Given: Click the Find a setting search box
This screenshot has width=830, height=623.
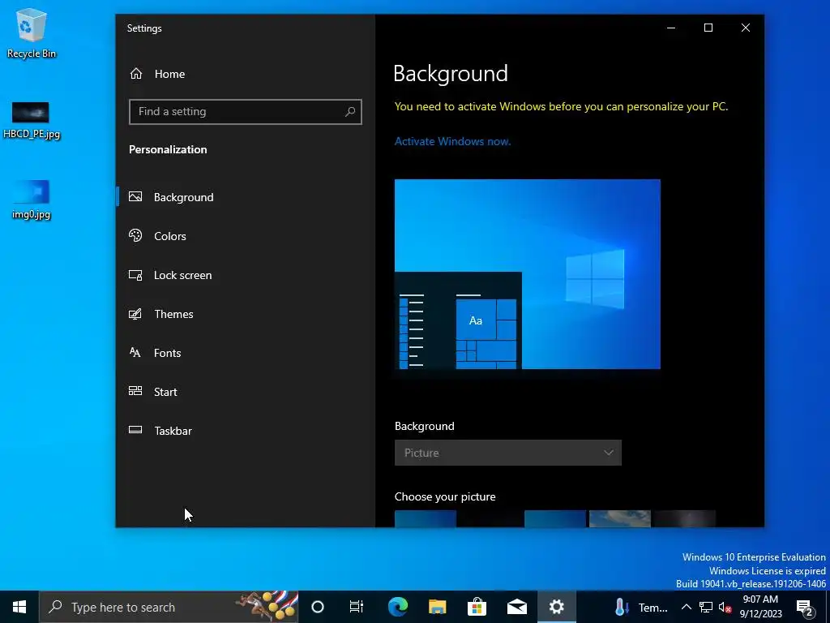Looking at the screenshot, I should click(245, 112).
